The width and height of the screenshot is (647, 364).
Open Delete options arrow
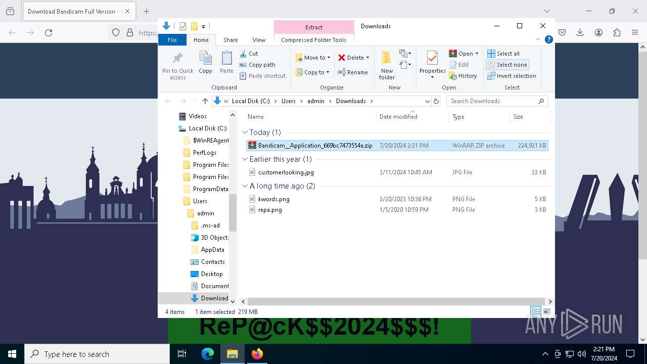coord(367,58)
